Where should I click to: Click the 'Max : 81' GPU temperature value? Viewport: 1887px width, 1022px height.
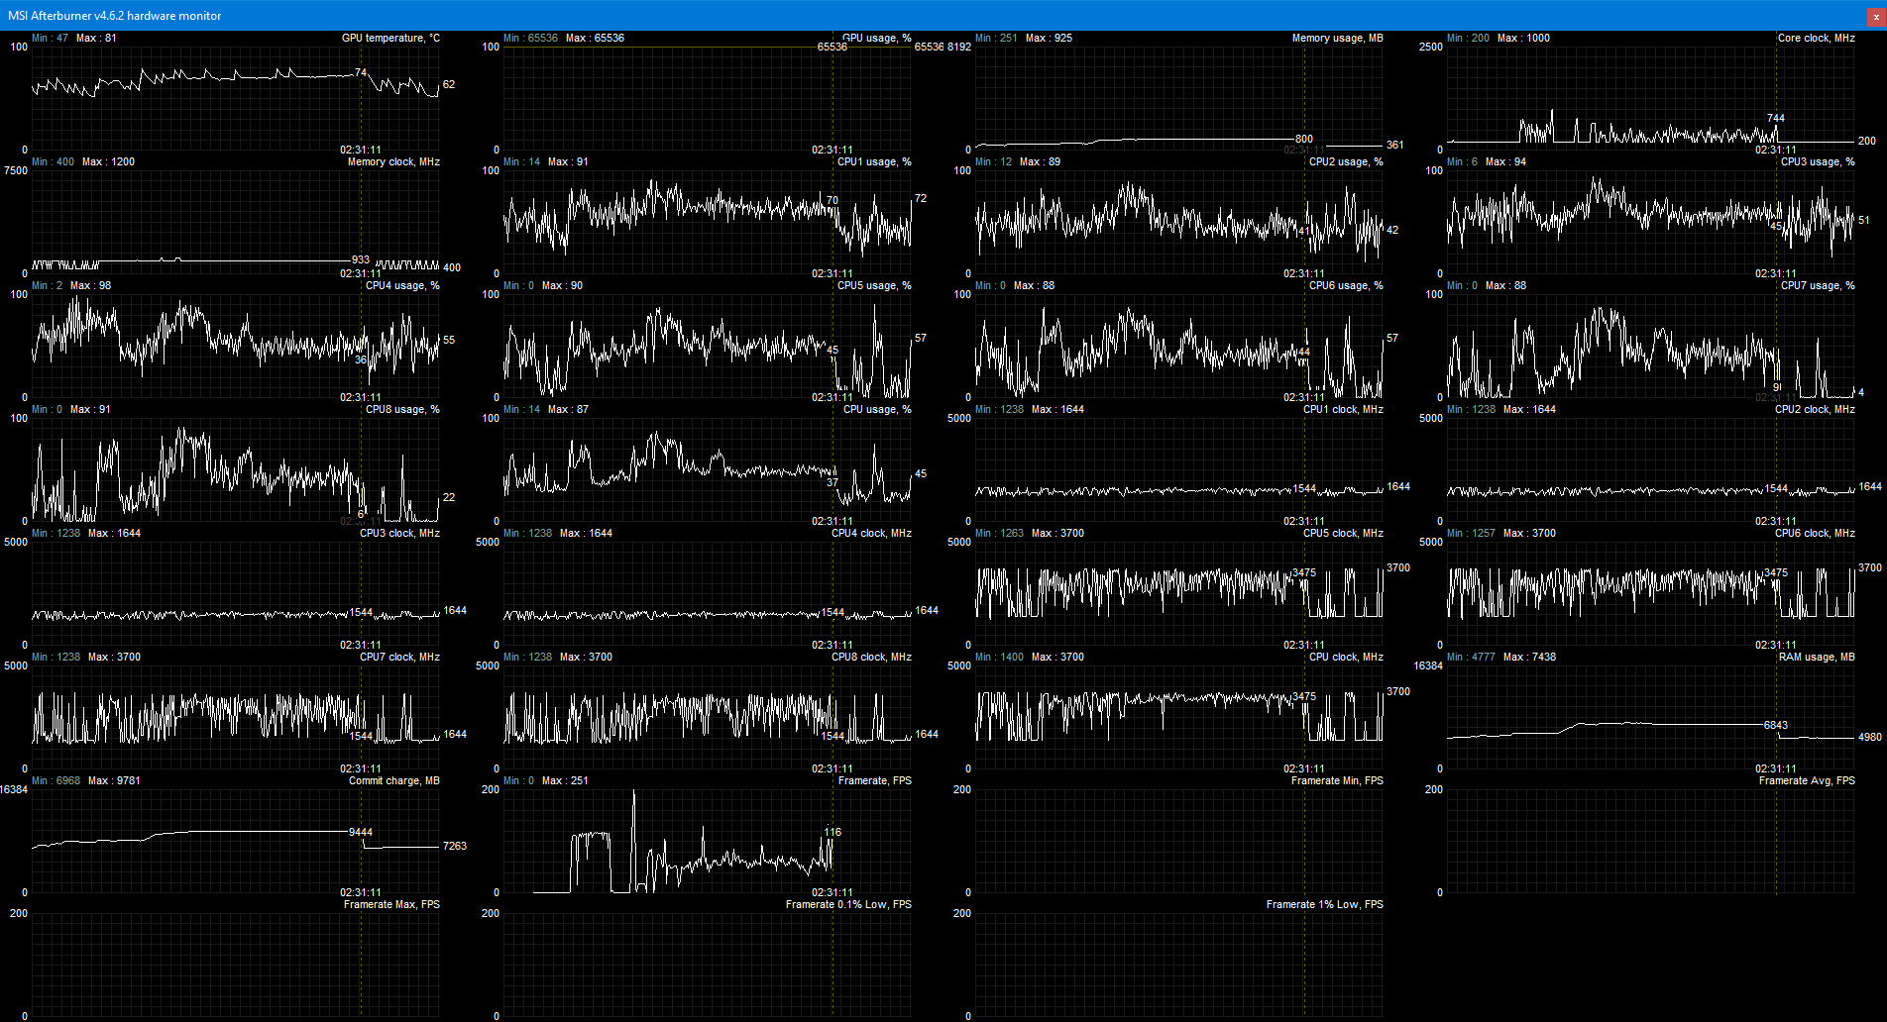pos(96,38)
